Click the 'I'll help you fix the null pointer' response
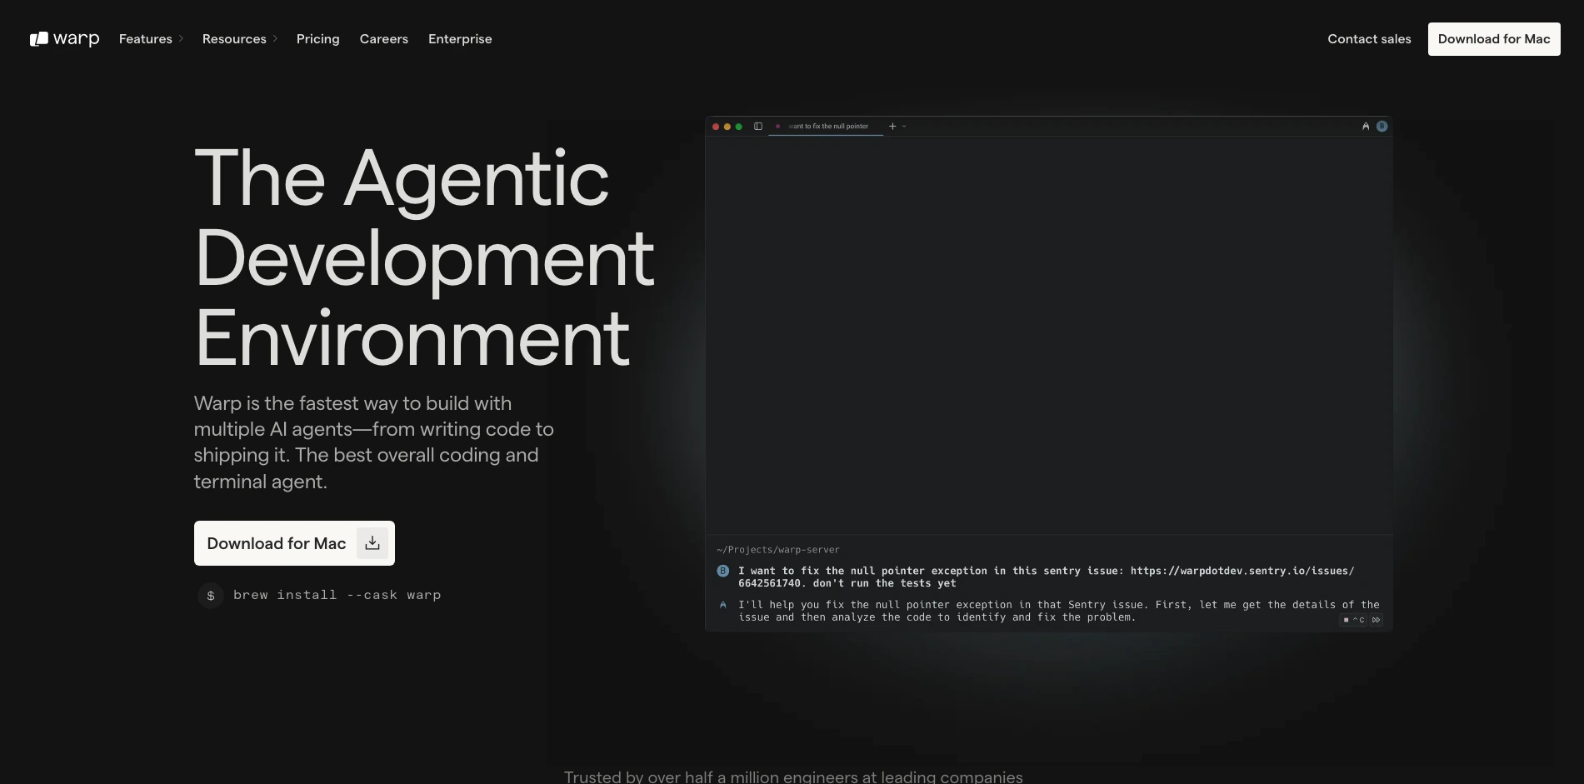Screen dimensions: 1584x784 1059,611
